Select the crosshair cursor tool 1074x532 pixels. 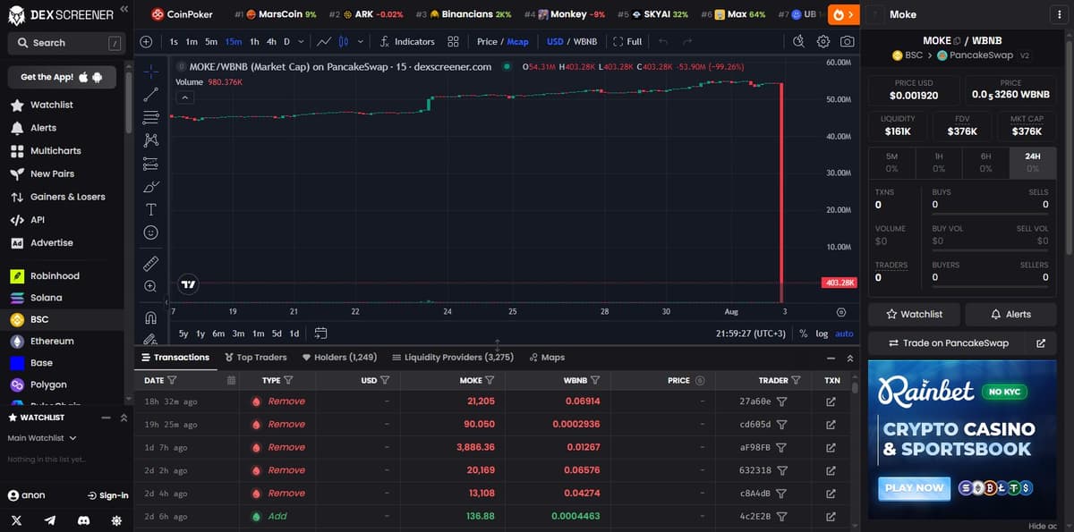(151, 71)
